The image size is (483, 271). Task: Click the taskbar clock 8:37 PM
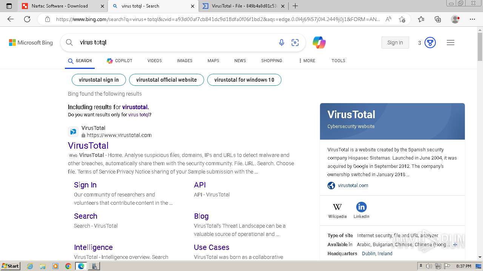(x=464, y=266)
